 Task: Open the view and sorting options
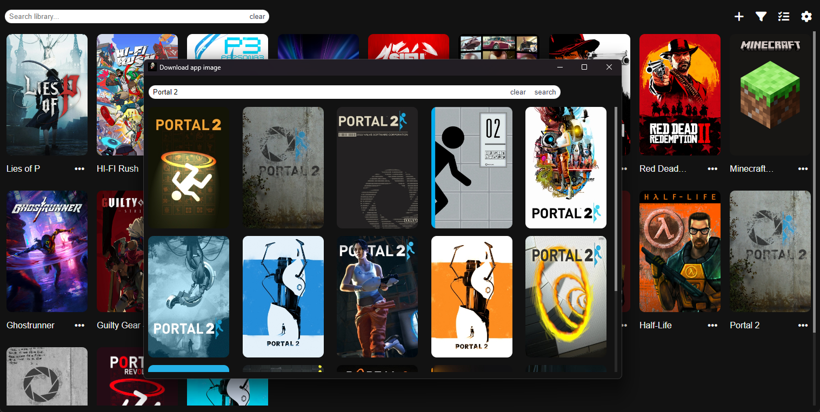(784, 16)
